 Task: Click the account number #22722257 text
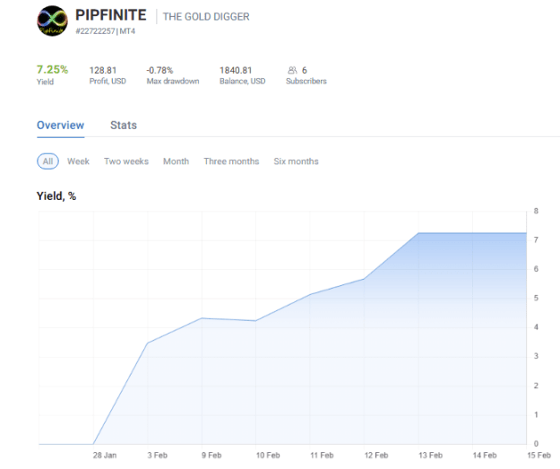[95, 31]
